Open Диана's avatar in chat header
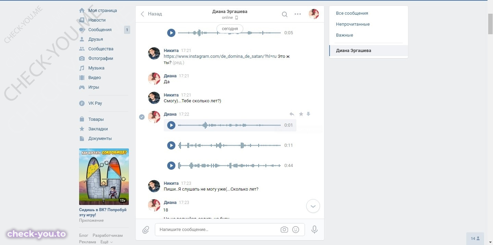 click(x=314, y=14)
